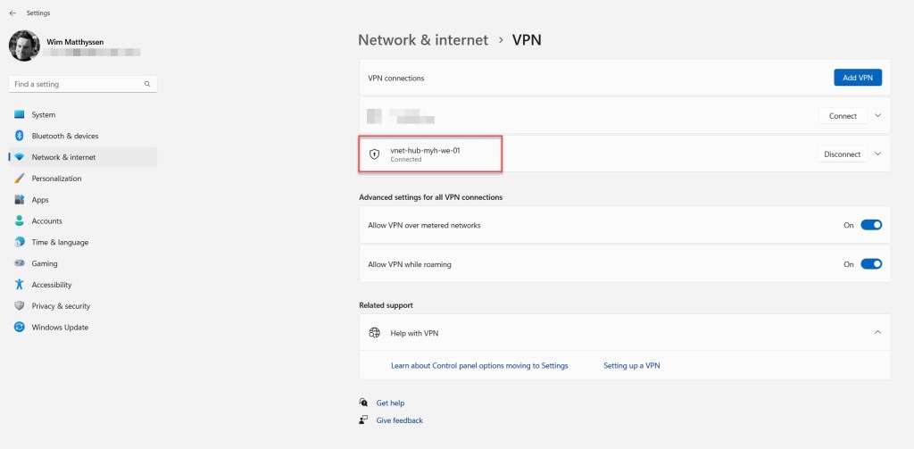The width and height of the screenshot is (914, 449).
Task: Expand the first VPN connection details
Action: 877,116
